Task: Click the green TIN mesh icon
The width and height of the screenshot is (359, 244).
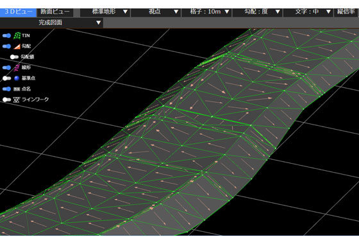Action: click(x=17, y=35)
